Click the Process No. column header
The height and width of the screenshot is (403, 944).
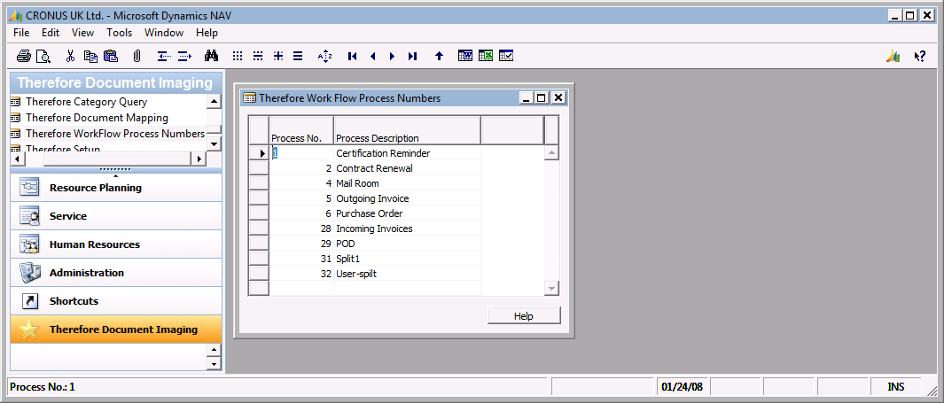click(x=301, y=130)
